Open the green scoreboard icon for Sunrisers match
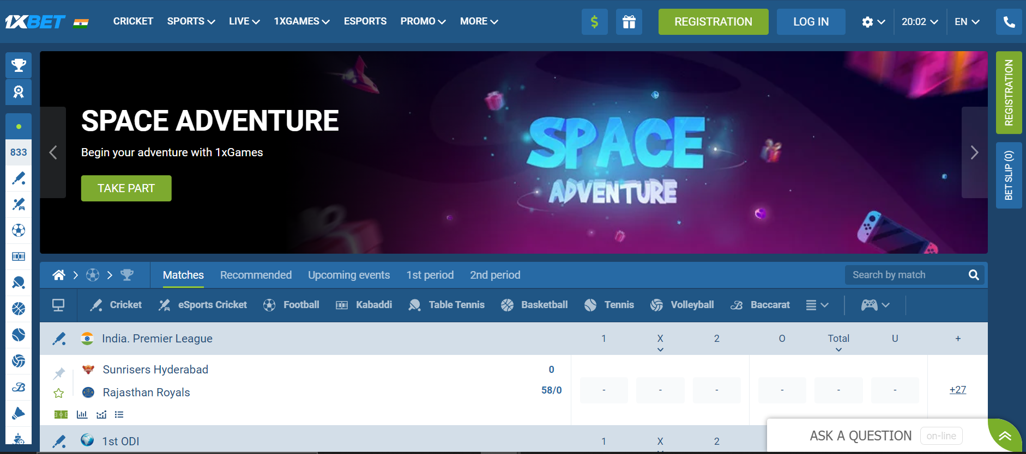Viewport: 1026px width, 454px height. [x=61, y=415]
